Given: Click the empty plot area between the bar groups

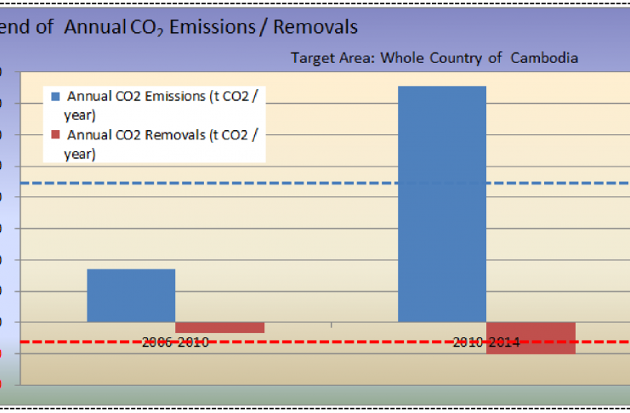Looking at the screenshot, I should click(x=332, y=255).
